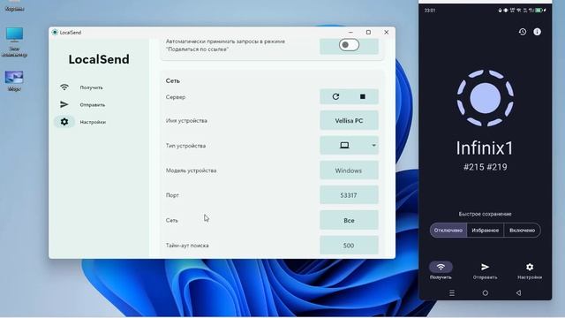Click the Сеть section heading
This screenshot has width=565, height=318.
click(x=173, y=80)
